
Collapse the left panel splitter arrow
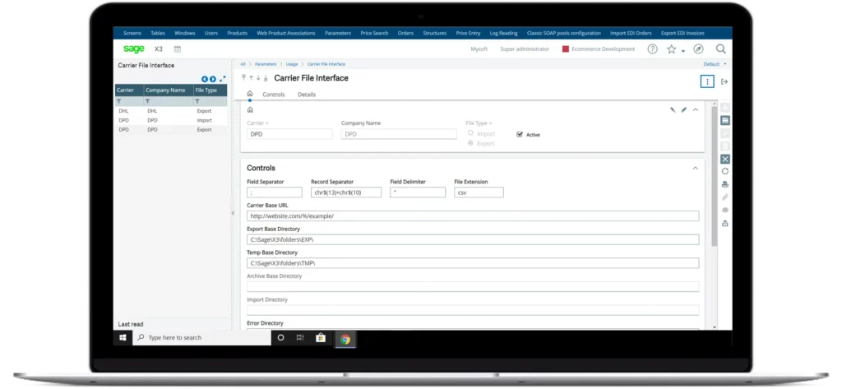(x=233, y=213)
